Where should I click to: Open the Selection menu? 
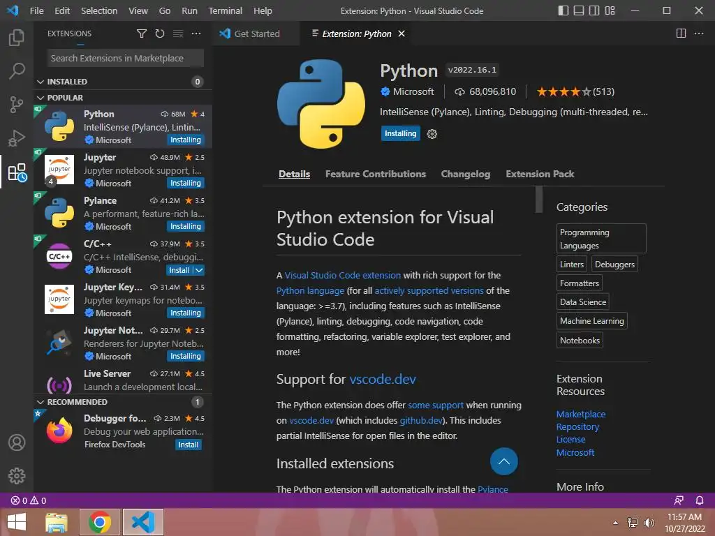tap(99, 10)
